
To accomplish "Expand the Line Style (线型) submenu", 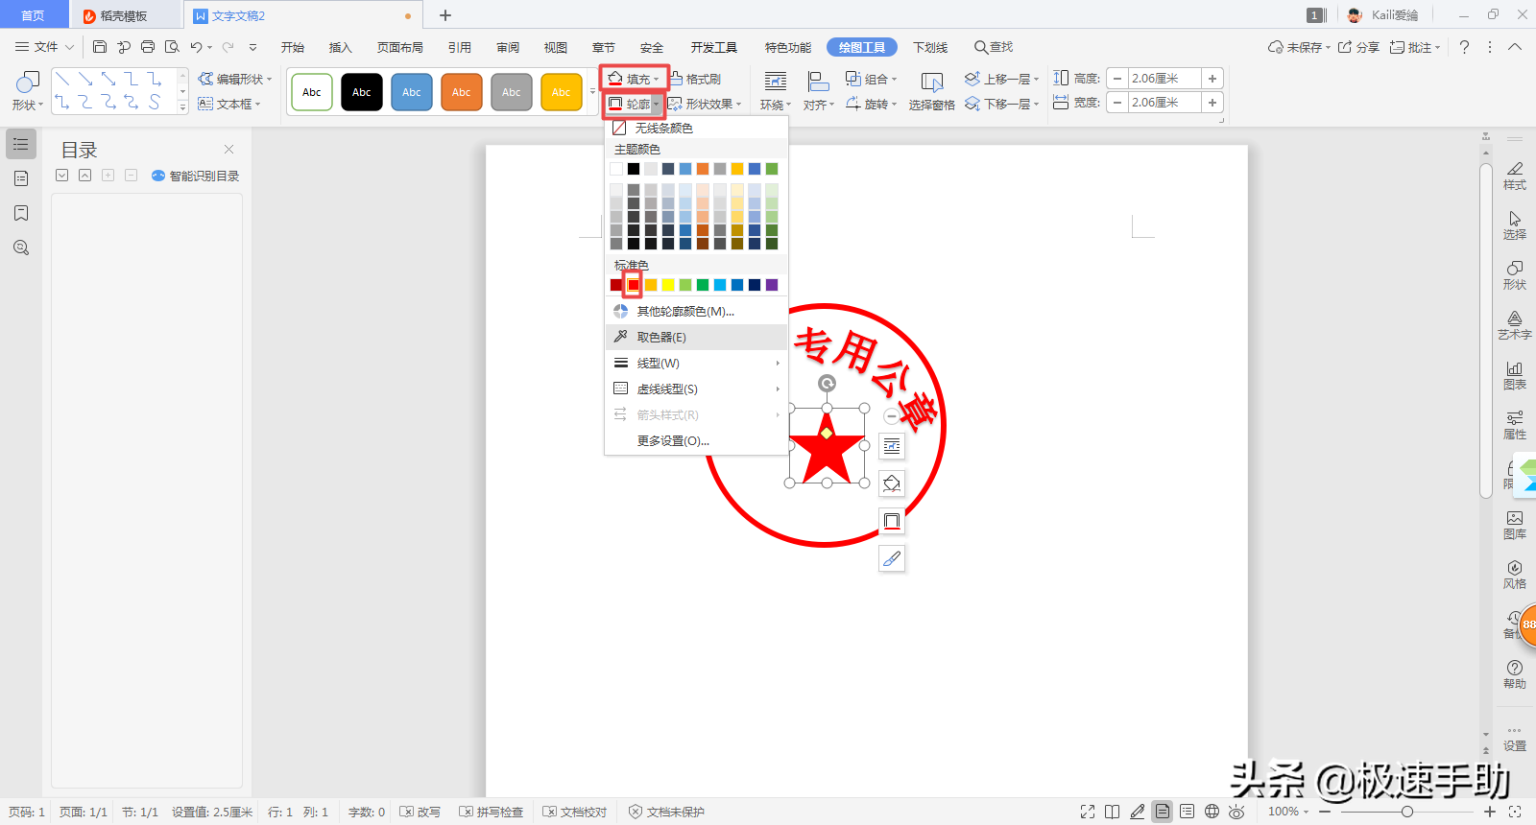I will pyautogui.click(x=696, y=363).
